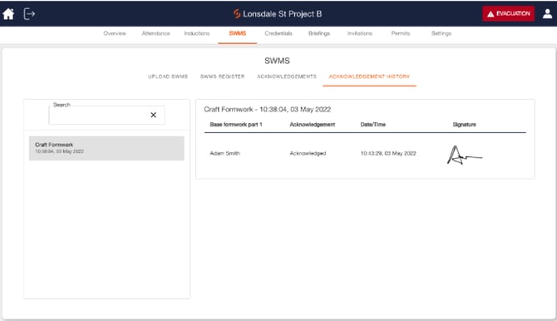The height and width of the screenshot is (321, 557).
Task: Switch to the Permits tab
Action: pos(401,33)
